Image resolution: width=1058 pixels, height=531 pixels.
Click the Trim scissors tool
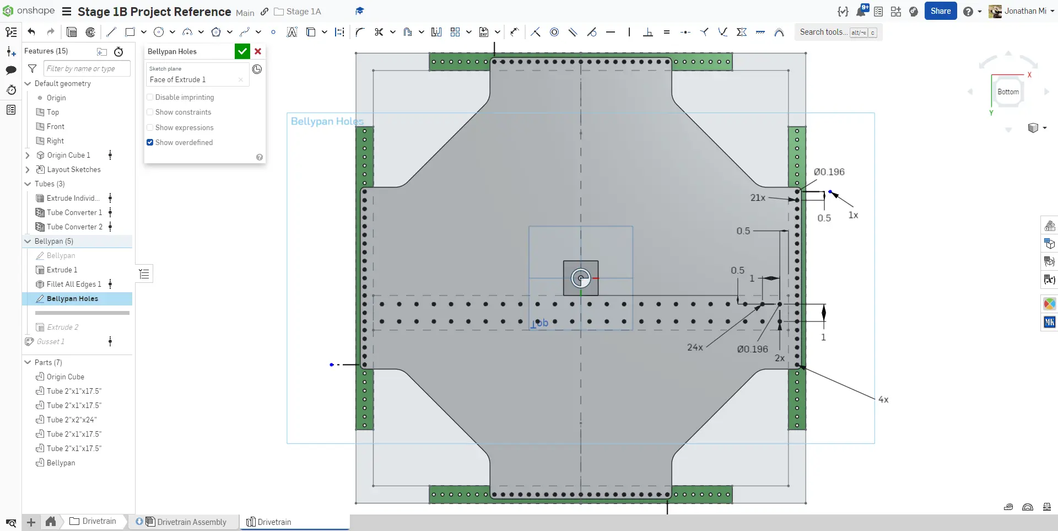[x=379, y=32]
